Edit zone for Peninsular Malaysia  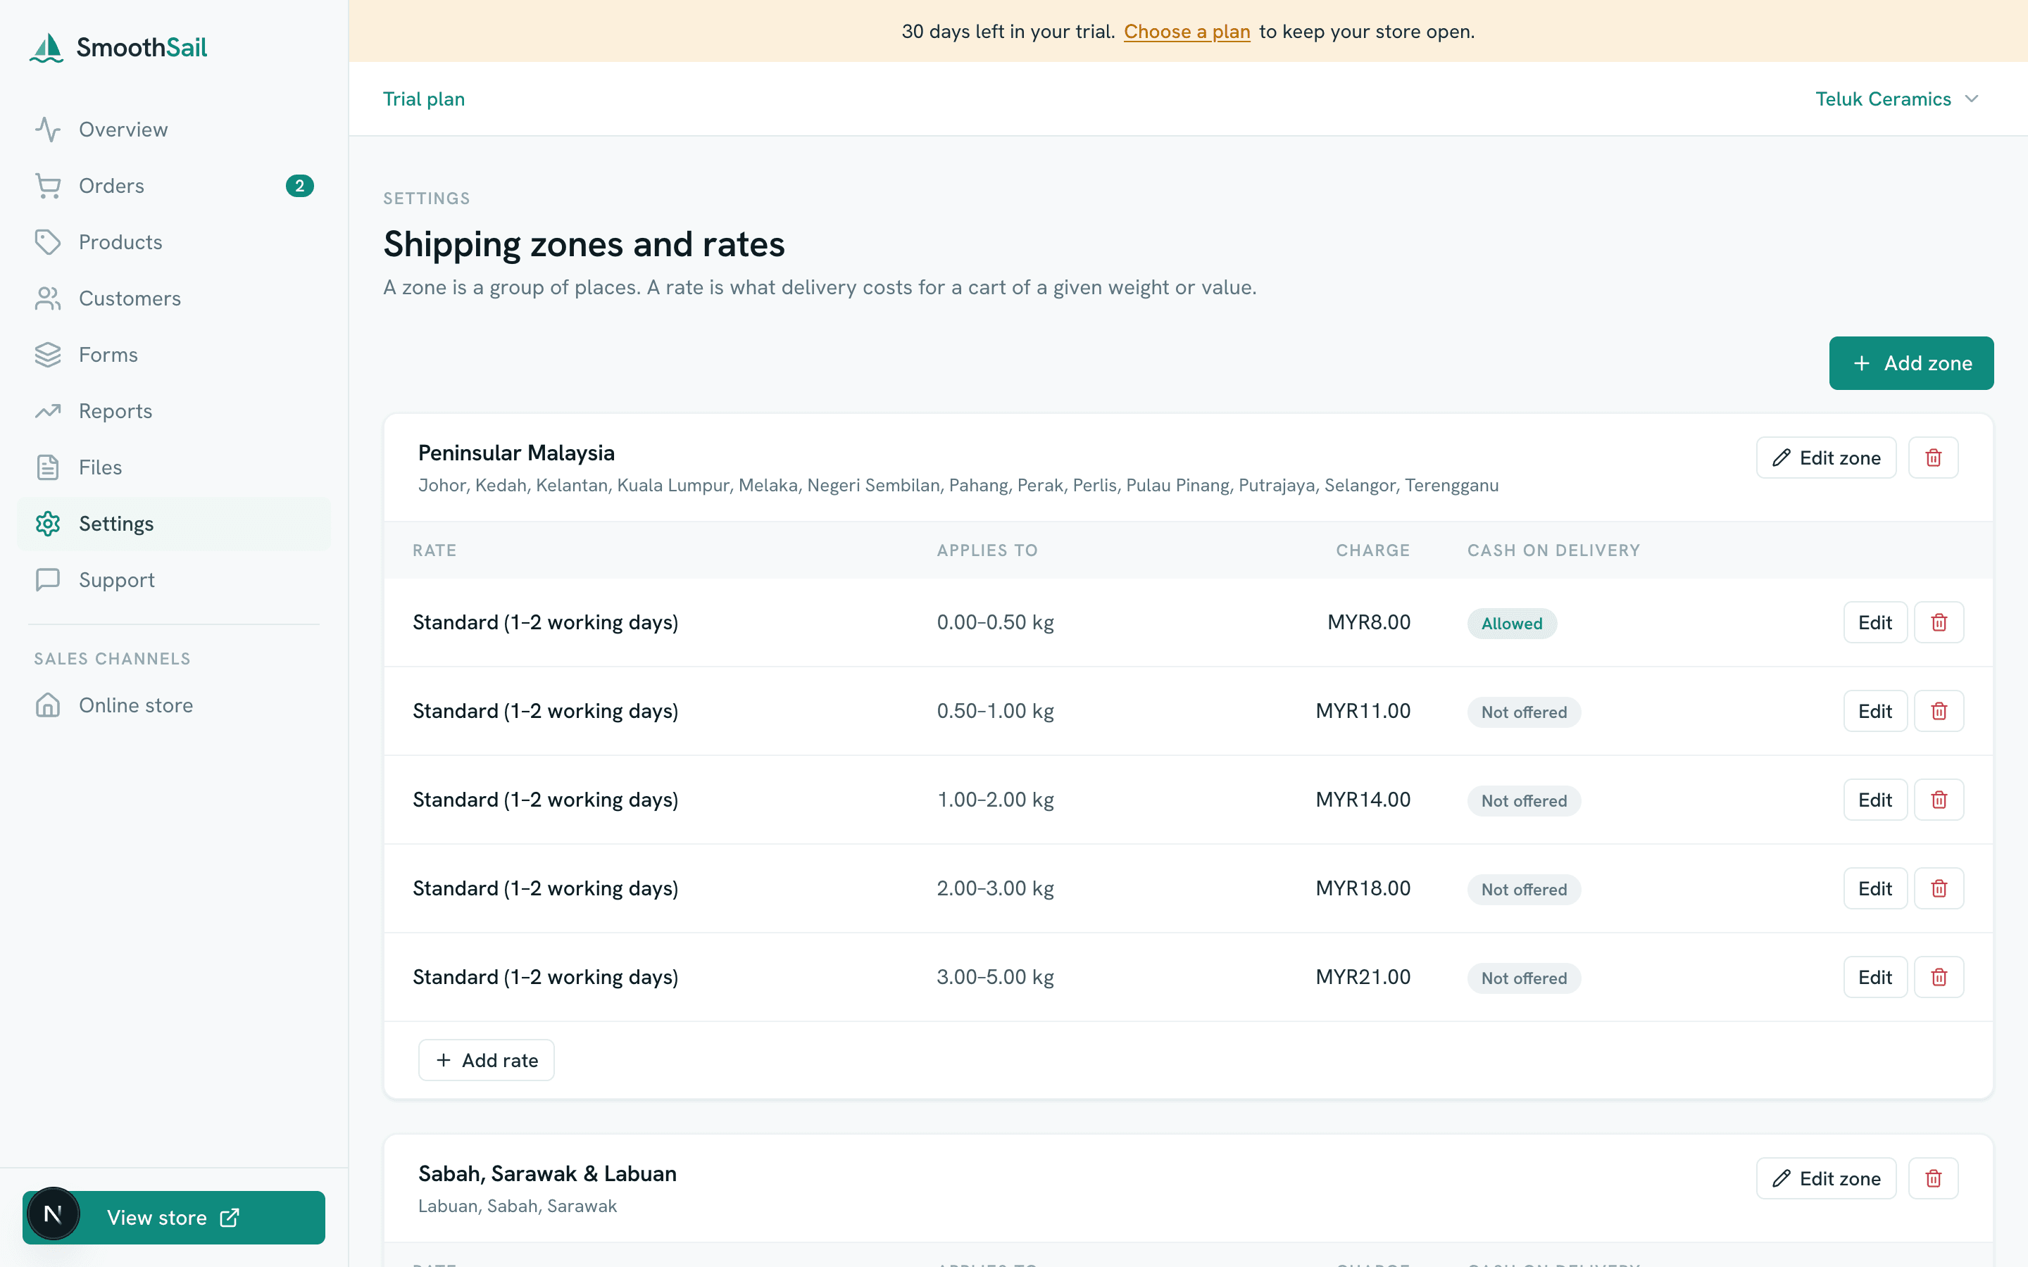pos(1826,458)
